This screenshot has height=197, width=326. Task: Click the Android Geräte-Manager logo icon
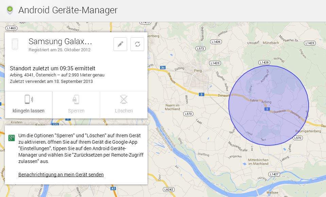(x=10, y=10)
